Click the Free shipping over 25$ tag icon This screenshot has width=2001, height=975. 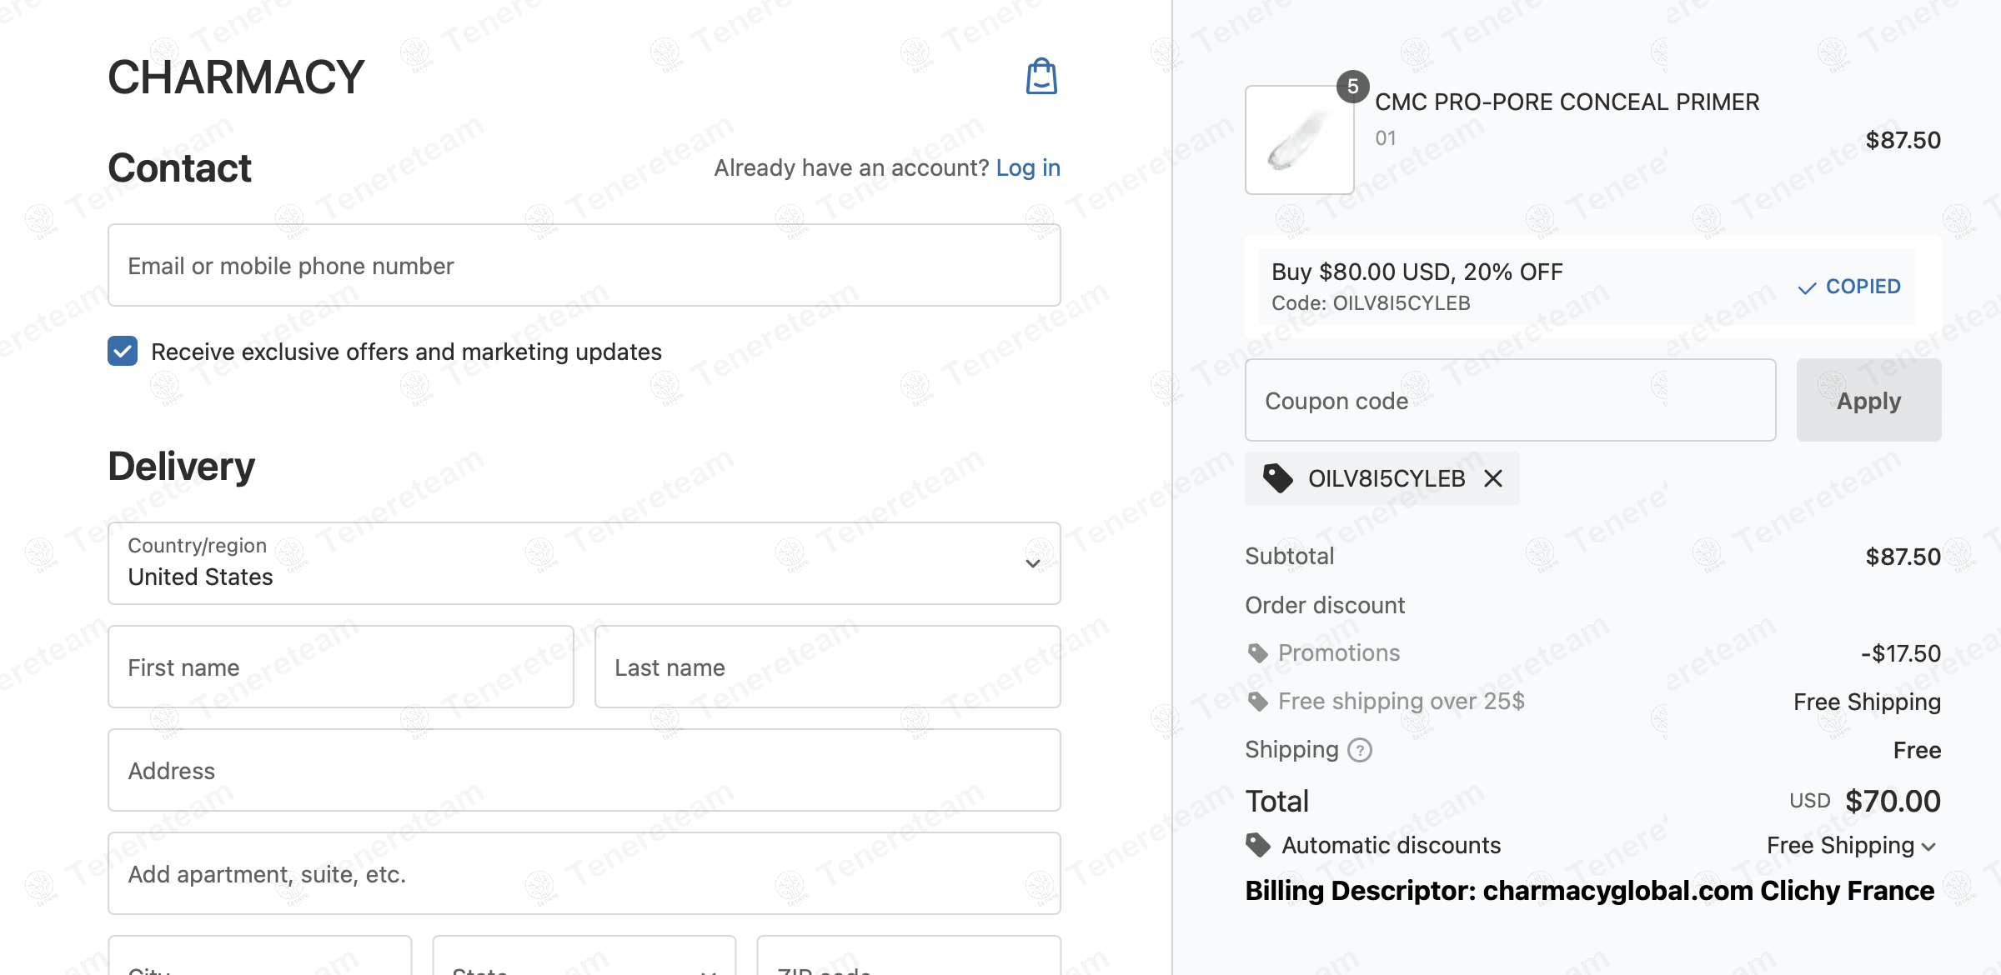1257,702
